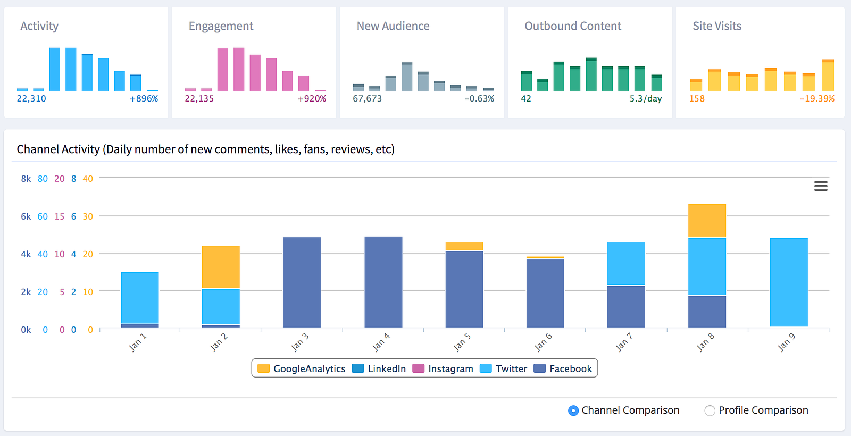Image resolution: width=851 pixels, height=436 pixels.
Task: Toggle LinkedIn series in the legend
Action: tap(379, 368)
